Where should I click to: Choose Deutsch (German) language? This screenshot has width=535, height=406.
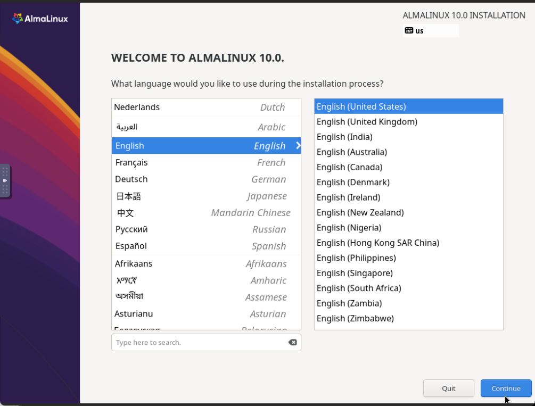(206, 179)
